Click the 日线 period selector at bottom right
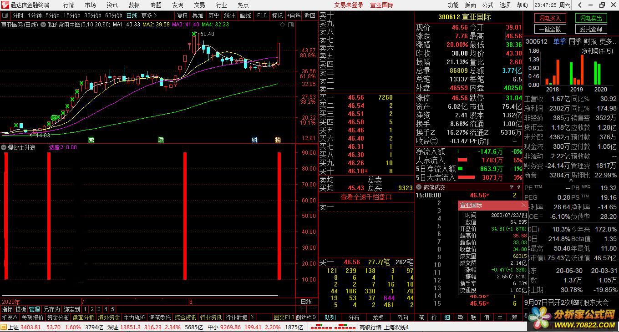Screen dimensions: 619x332 point(306,302)
